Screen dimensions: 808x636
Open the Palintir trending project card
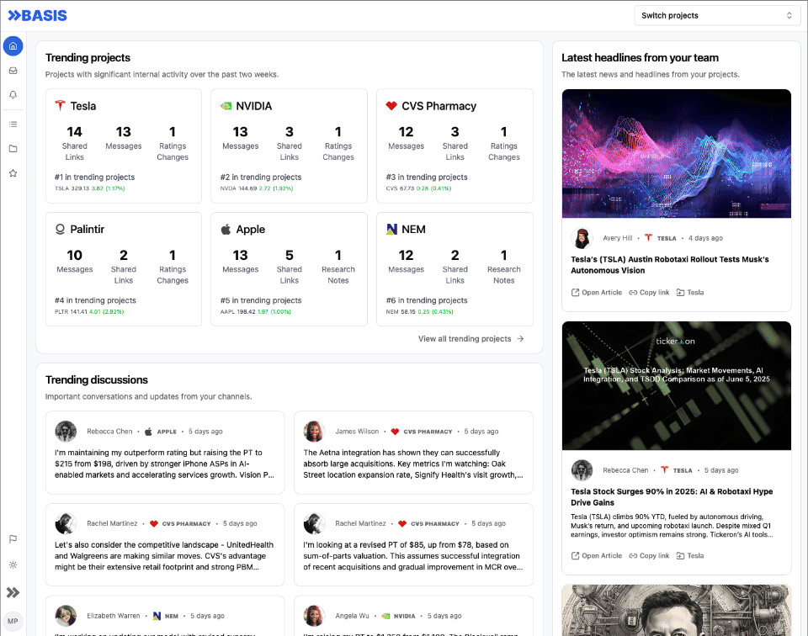click(124, 269)
